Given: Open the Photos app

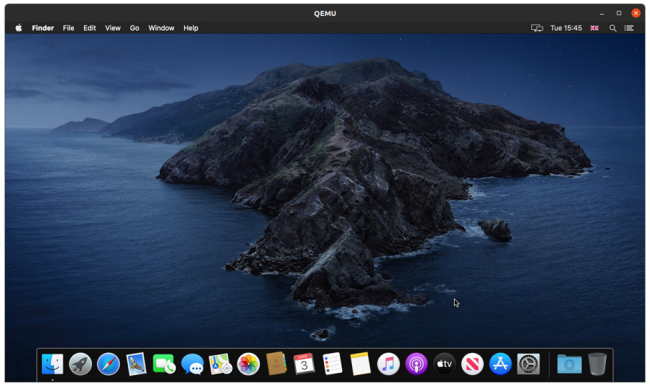Looking at the screenshot, I should click(249, 364).
